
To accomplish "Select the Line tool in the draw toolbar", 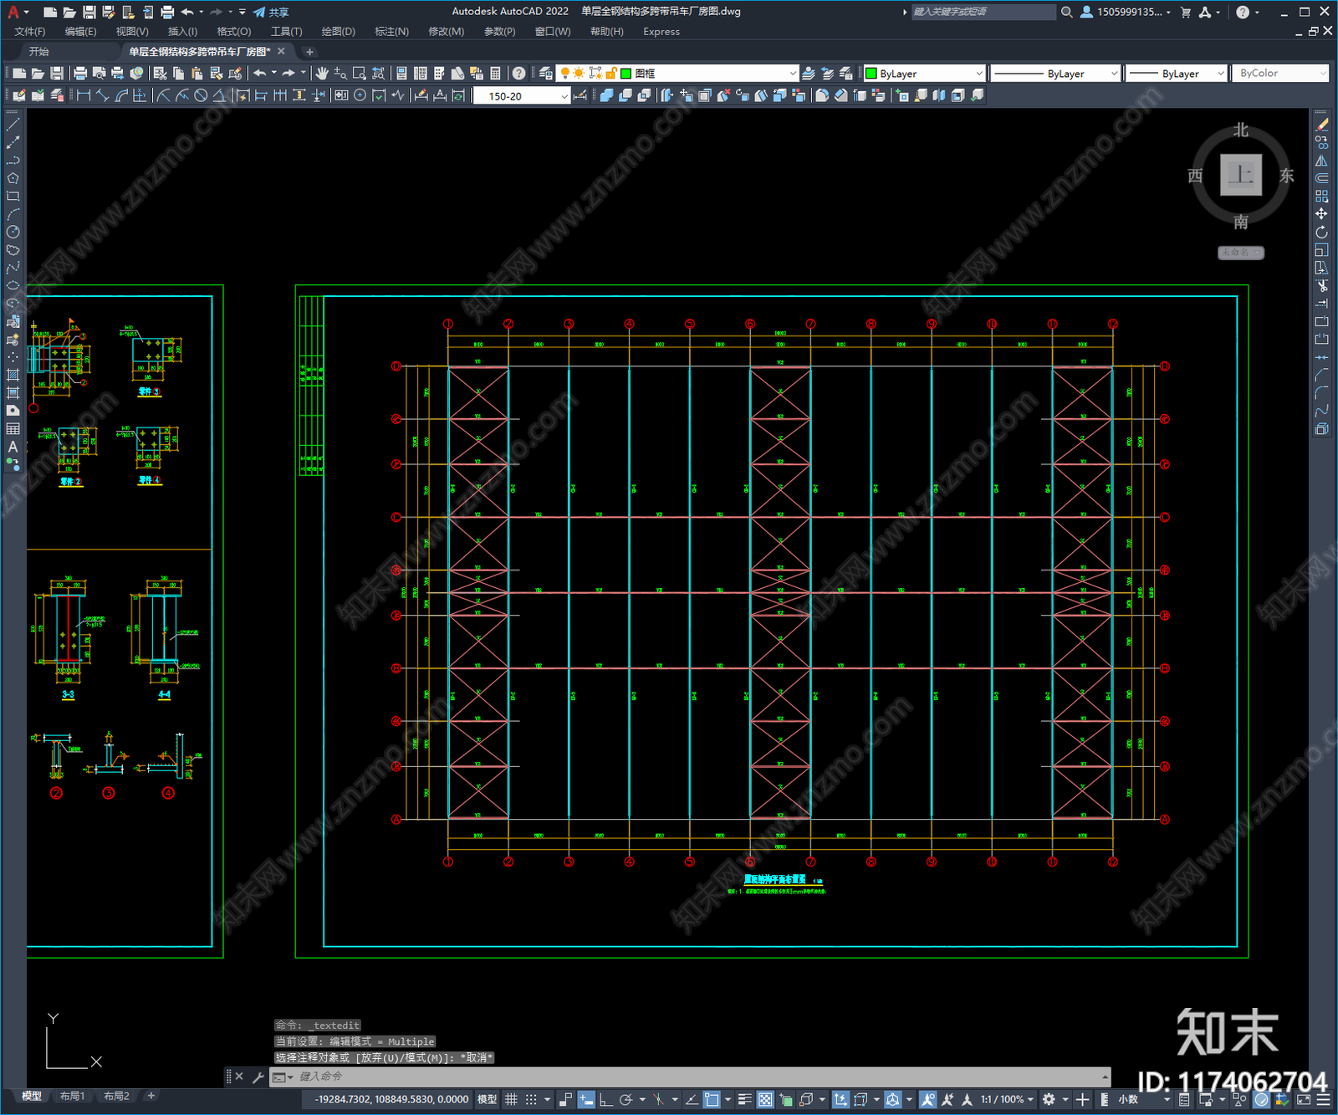I will click(13, 125).
